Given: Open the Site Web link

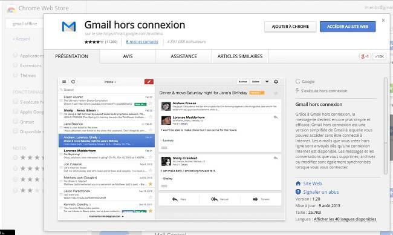Looking at the screenshot, I should pos(313,184).
